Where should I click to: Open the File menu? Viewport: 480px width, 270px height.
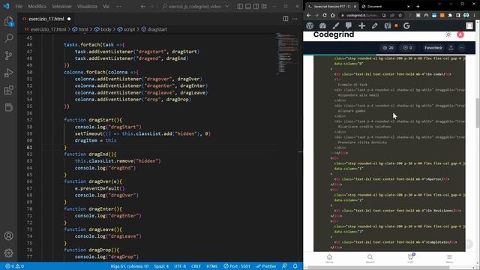pyautogui.click(x=19, y=6)
